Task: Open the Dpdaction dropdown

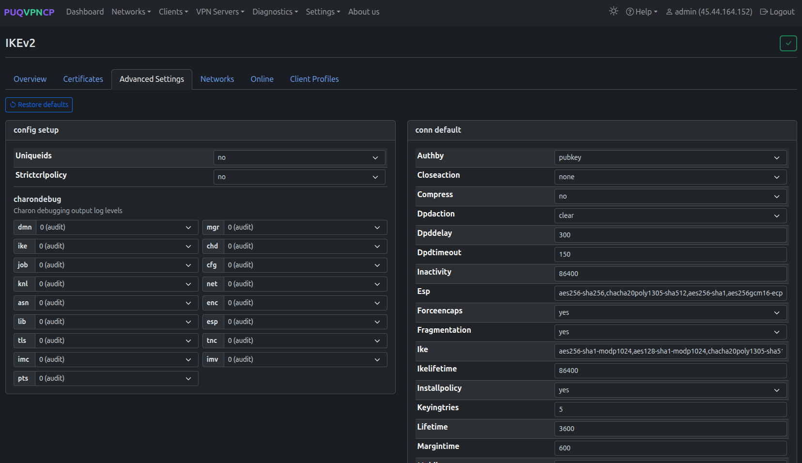Action: click(670, 216)
